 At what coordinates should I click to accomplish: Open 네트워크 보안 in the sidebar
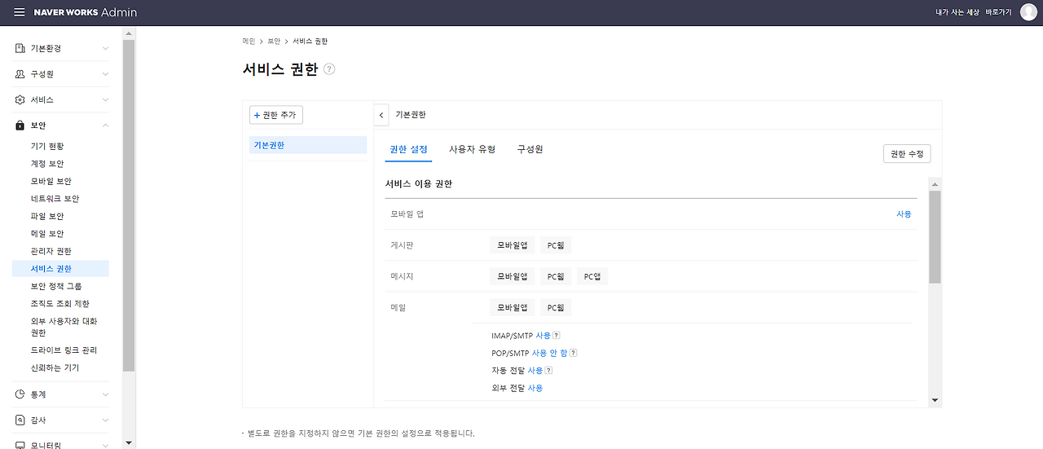tap(55, 199)
